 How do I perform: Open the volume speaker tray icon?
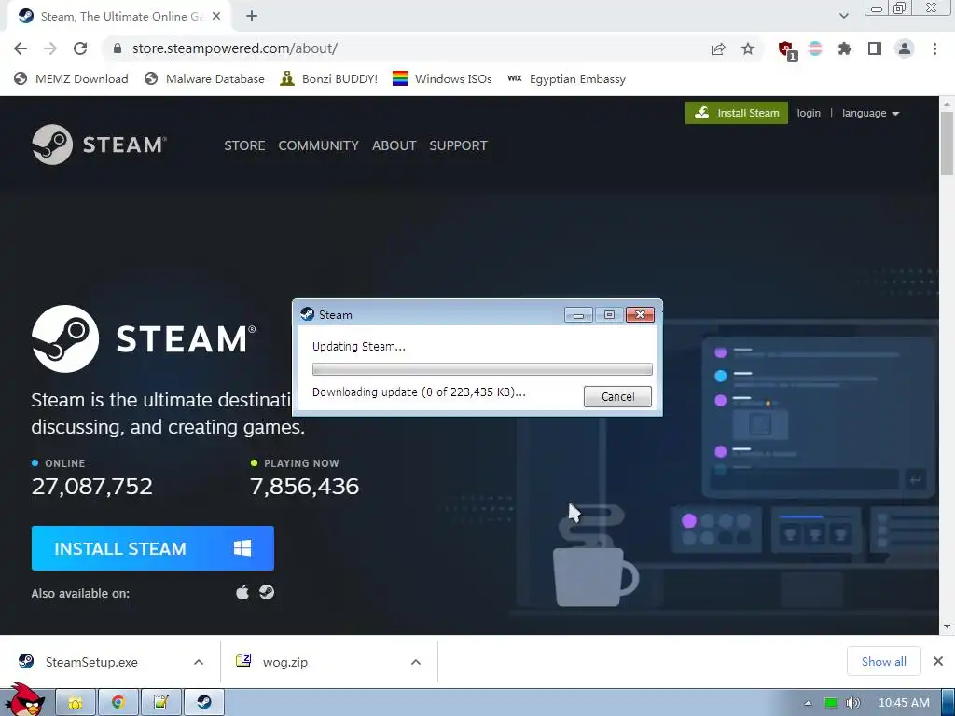pos(853,703)
